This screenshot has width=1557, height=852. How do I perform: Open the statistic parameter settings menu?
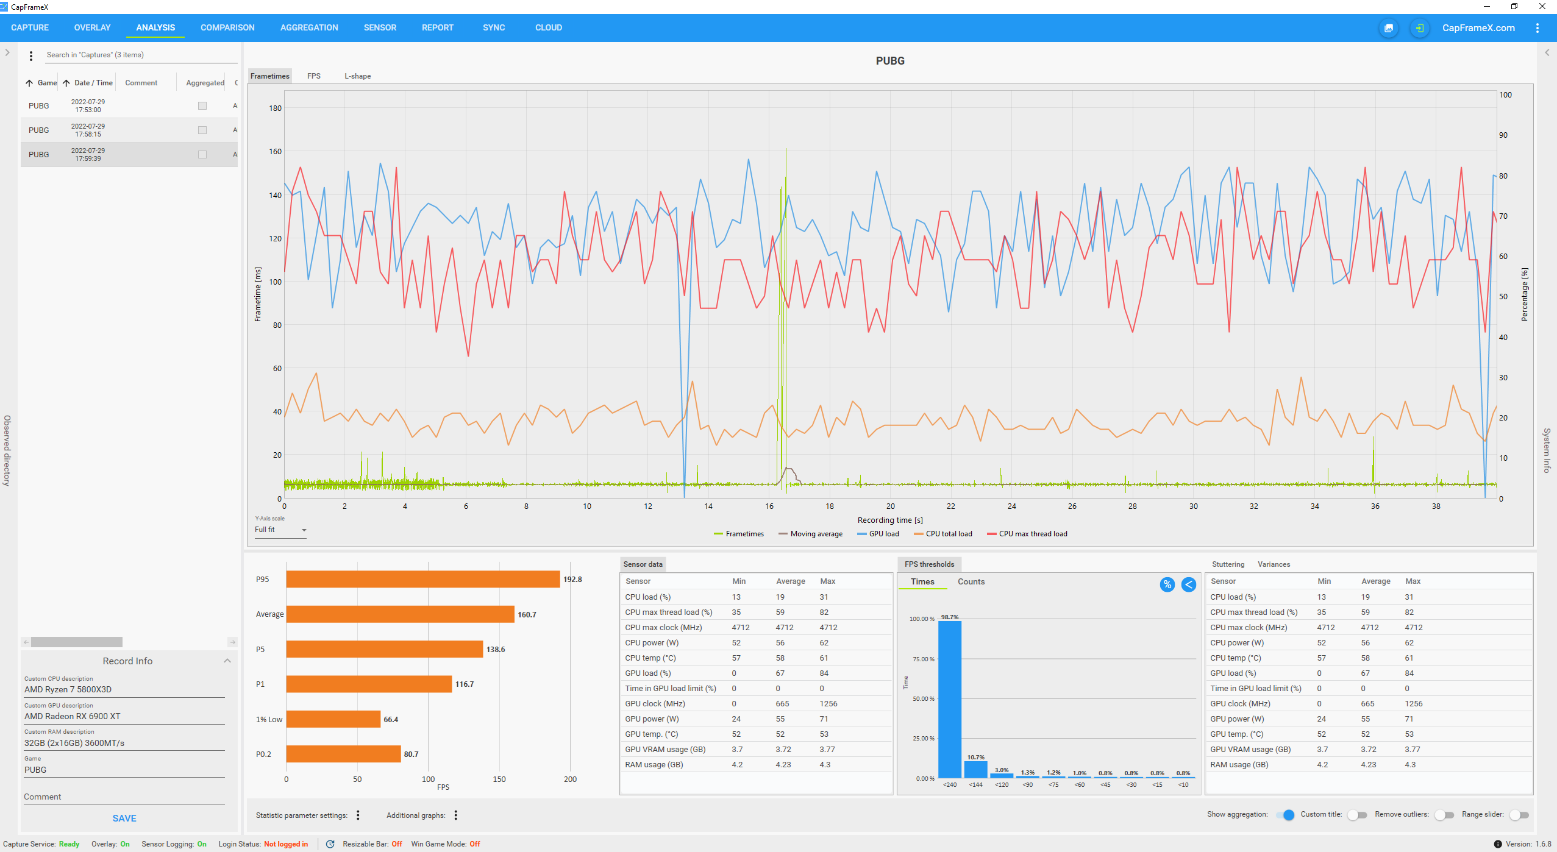[358, 815]
